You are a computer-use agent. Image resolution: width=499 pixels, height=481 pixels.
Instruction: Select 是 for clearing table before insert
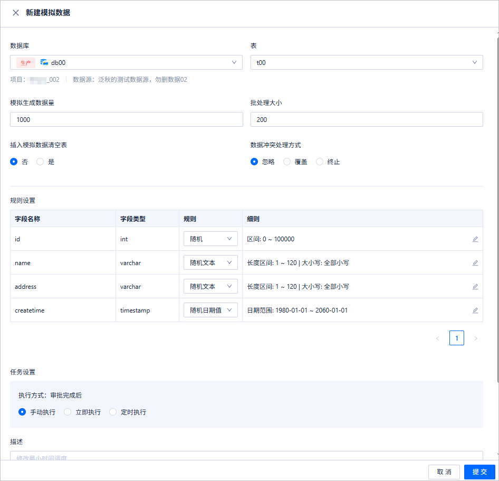(40, 162)
